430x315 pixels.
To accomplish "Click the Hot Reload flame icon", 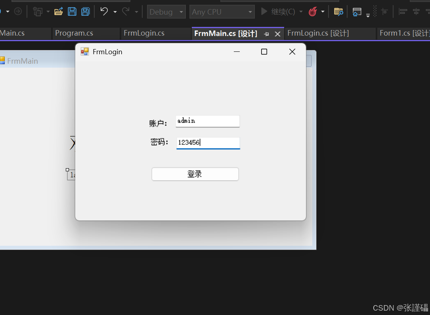I will coord(313,12).
